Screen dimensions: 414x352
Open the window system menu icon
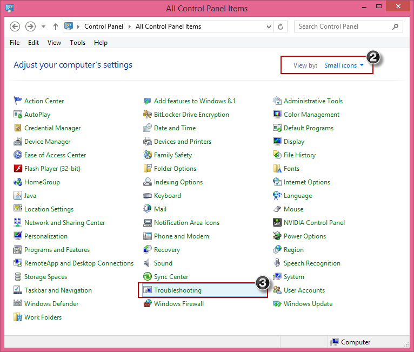(x=10, y=8)
